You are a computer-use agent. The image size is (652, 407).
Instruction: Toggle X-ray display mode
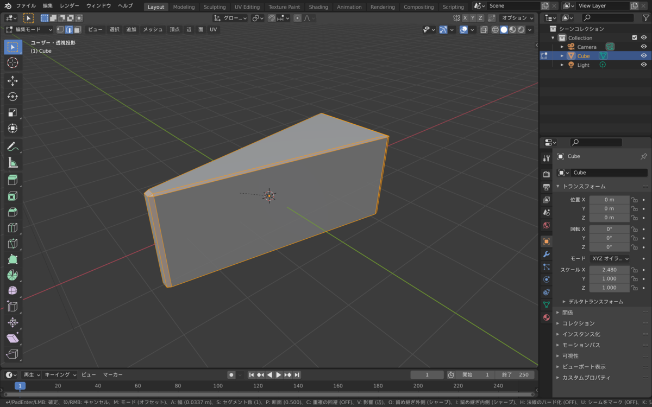point(484,29)
